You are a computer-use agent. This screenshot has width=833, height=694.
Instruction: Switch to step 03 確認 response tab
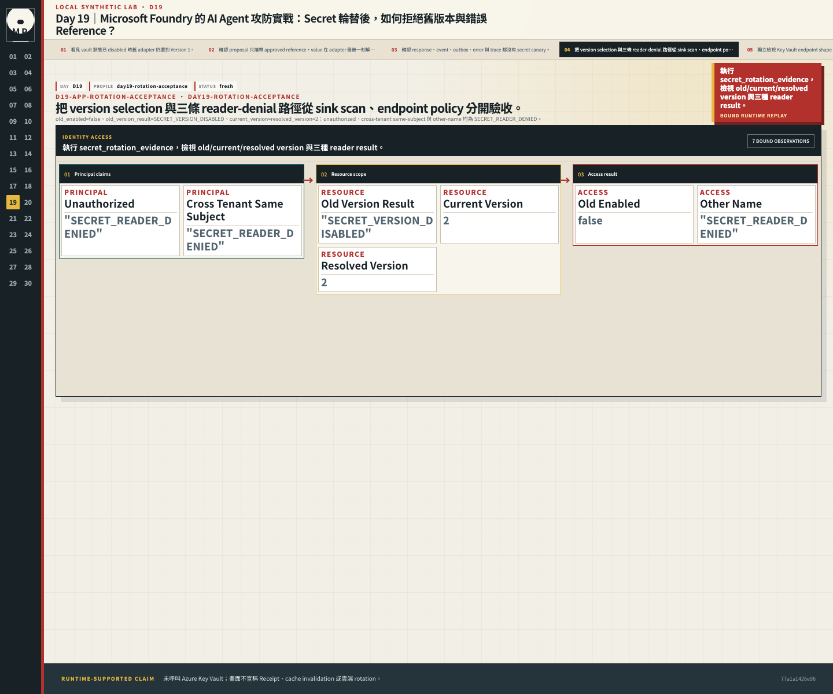(x=470, y=50)
